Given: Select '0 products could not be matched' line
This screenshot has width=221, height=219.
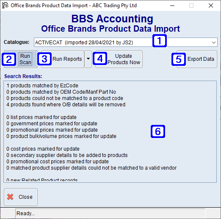Looking at the screenshot, I should coord(65,98).
